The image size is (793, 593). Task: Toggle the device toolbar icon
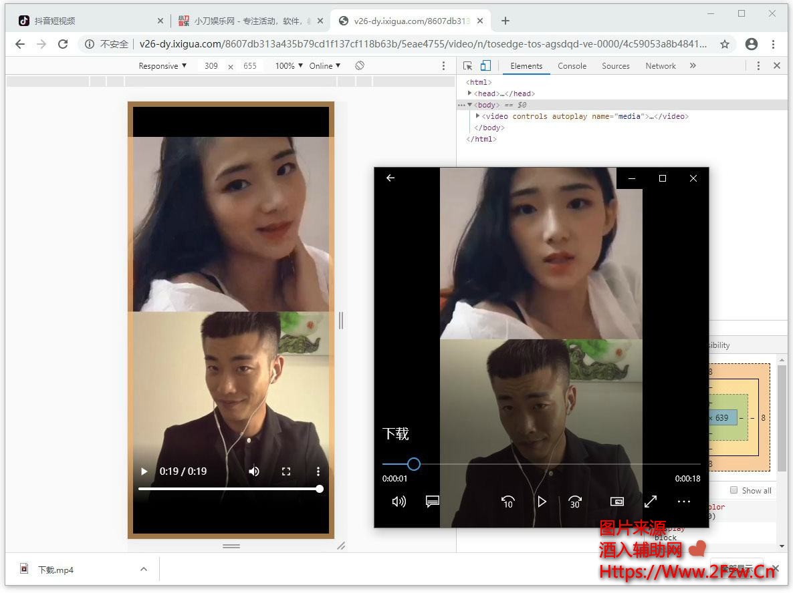pos(485,65)
